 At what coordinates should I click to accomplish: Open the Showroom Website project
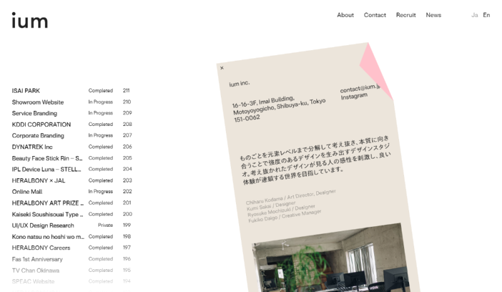38,102
